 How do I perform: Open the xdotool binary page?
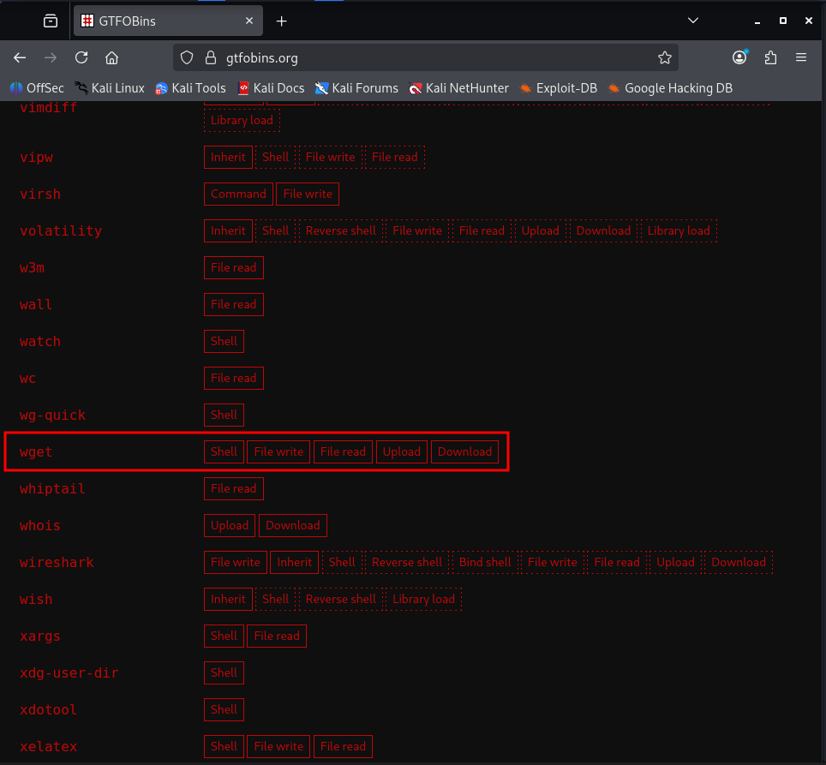pyautogui.click(x=49, y=710)
